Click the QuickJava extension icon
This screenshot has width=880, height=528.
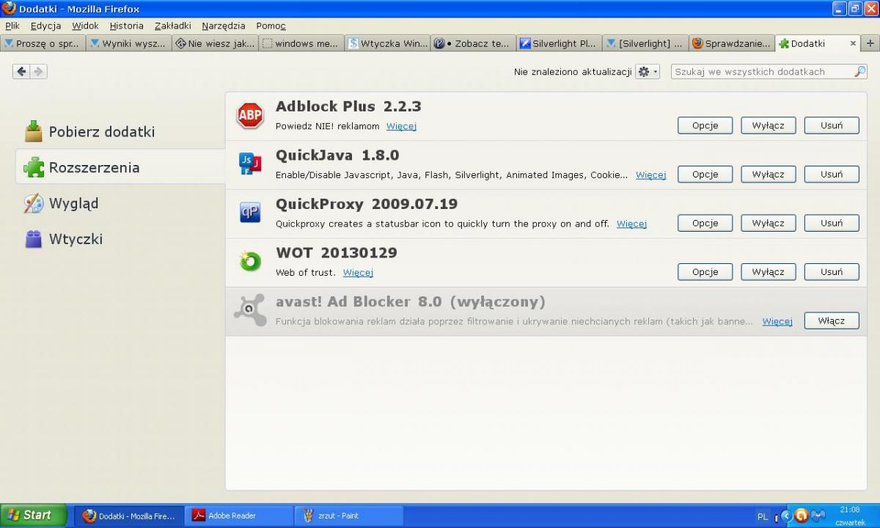(x=250, y=164)
